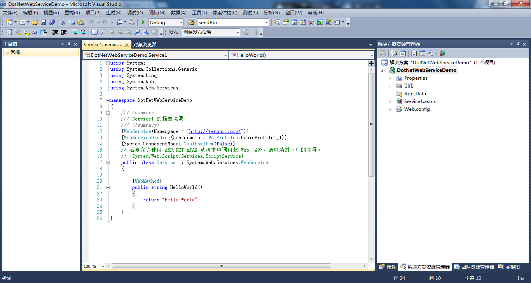Click the Open File folder icon
Image resolution: width=531 pixels, height=283 pixels.
point(35,22)
